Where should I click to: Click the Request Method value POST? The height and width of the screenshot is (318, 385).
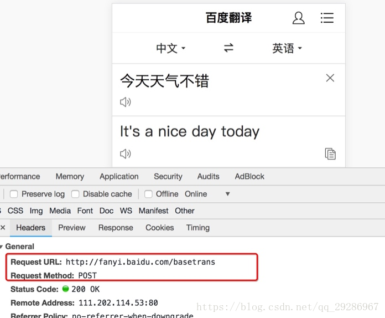(x=87, y=275)
